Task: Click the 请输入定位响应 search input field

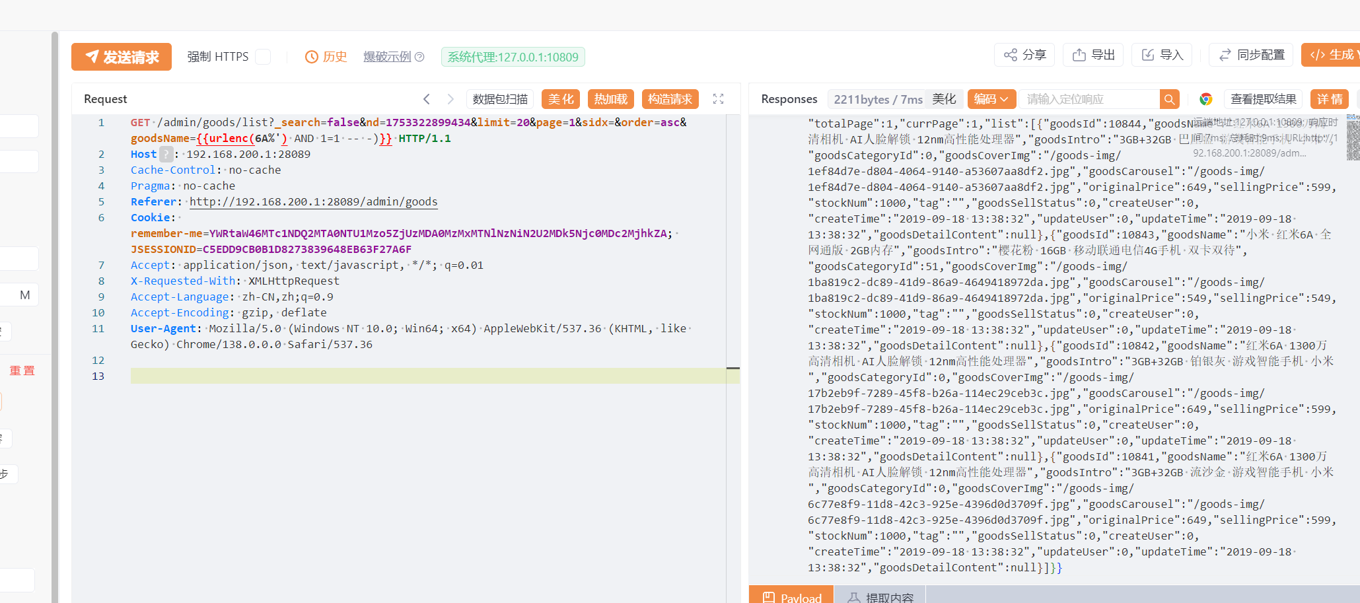Action: coord(1089,99)
